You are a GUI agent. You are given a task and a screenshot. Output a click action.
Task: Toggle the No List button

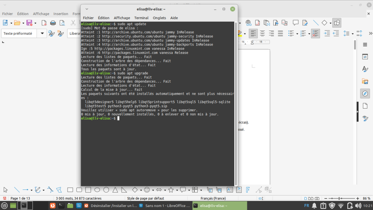315,33
